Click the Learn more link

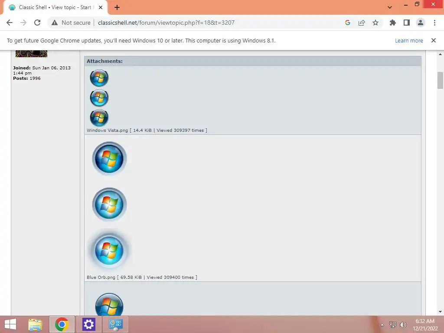point(409,40)
